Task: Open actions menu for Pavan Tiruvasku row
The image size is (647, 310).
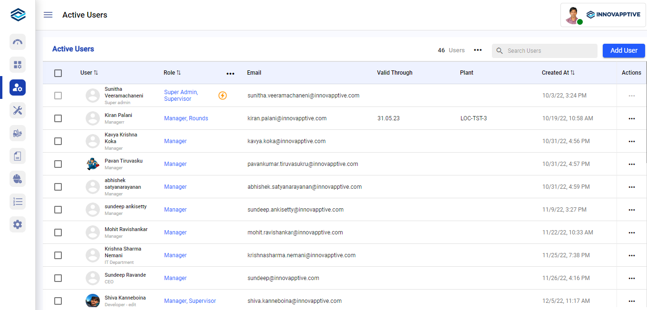Action: (x=631, y=164)
